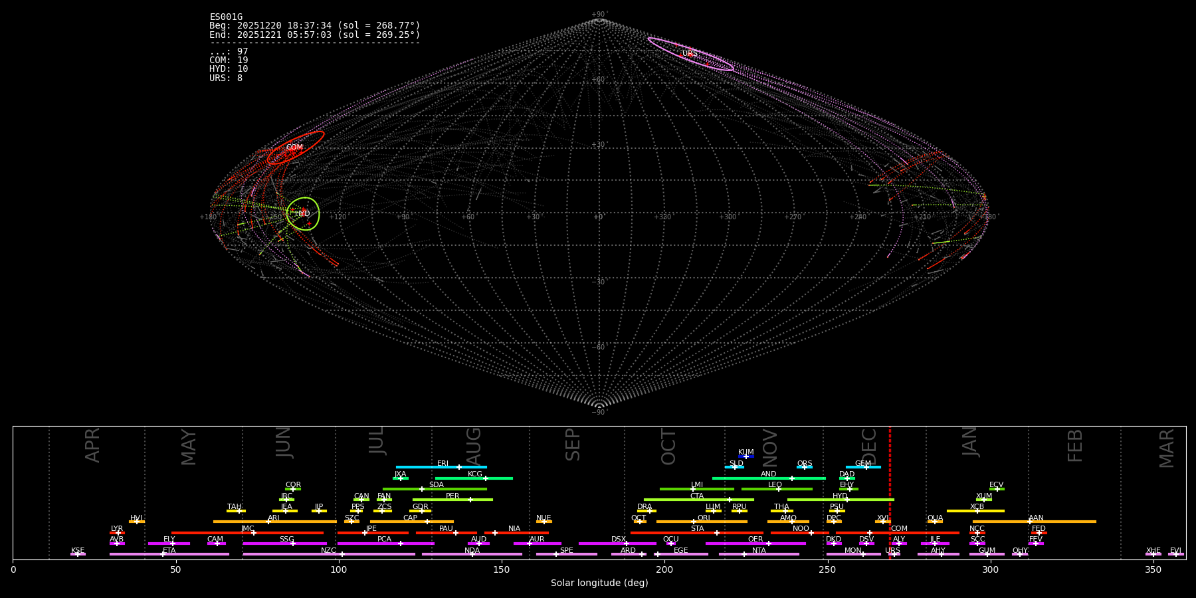Click the JMC shower bar in timeline
This screenshot has width=1196, height=598.
tap(247, 533)
